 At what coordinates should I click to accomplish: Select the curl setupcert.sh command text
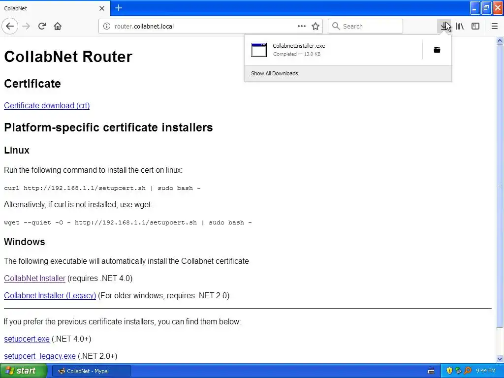coord(102,188)
